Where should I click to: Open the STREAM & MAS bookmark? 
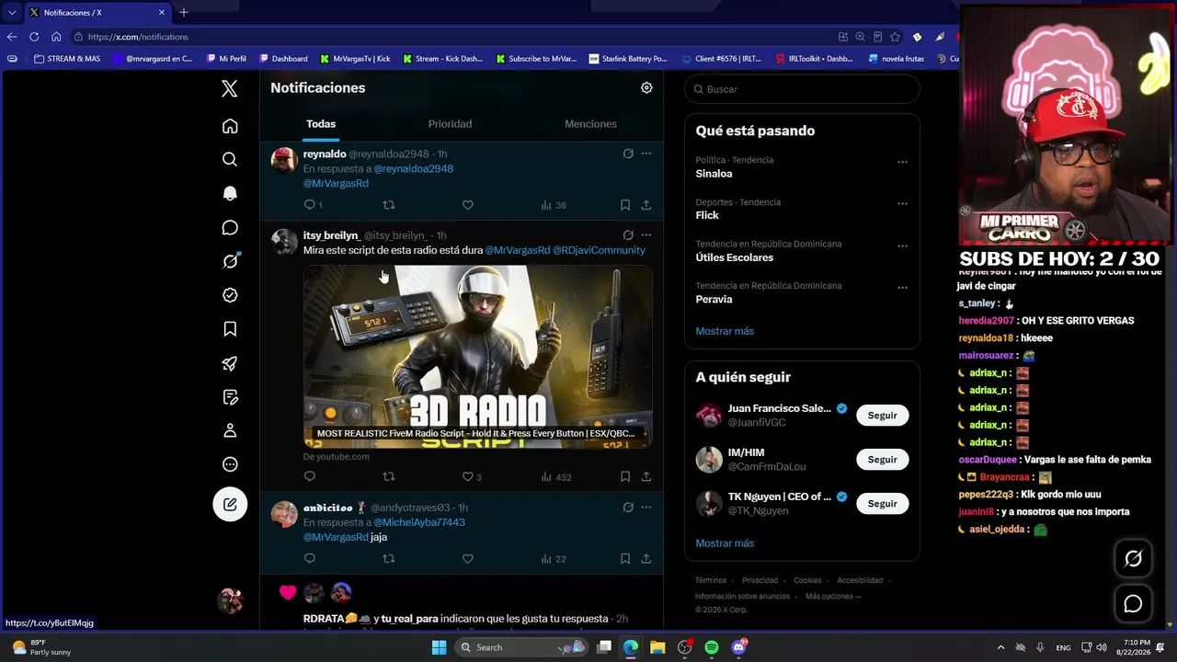67,59
